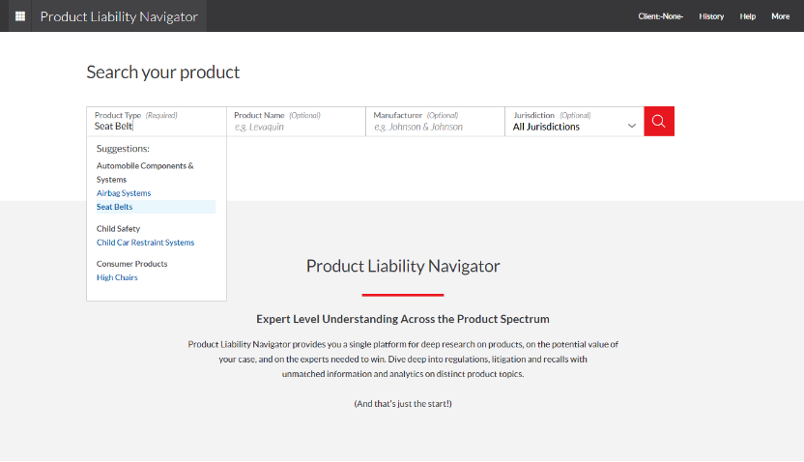Select All Jurisdictions combo box
804x462 pixels.
[574, 122]
